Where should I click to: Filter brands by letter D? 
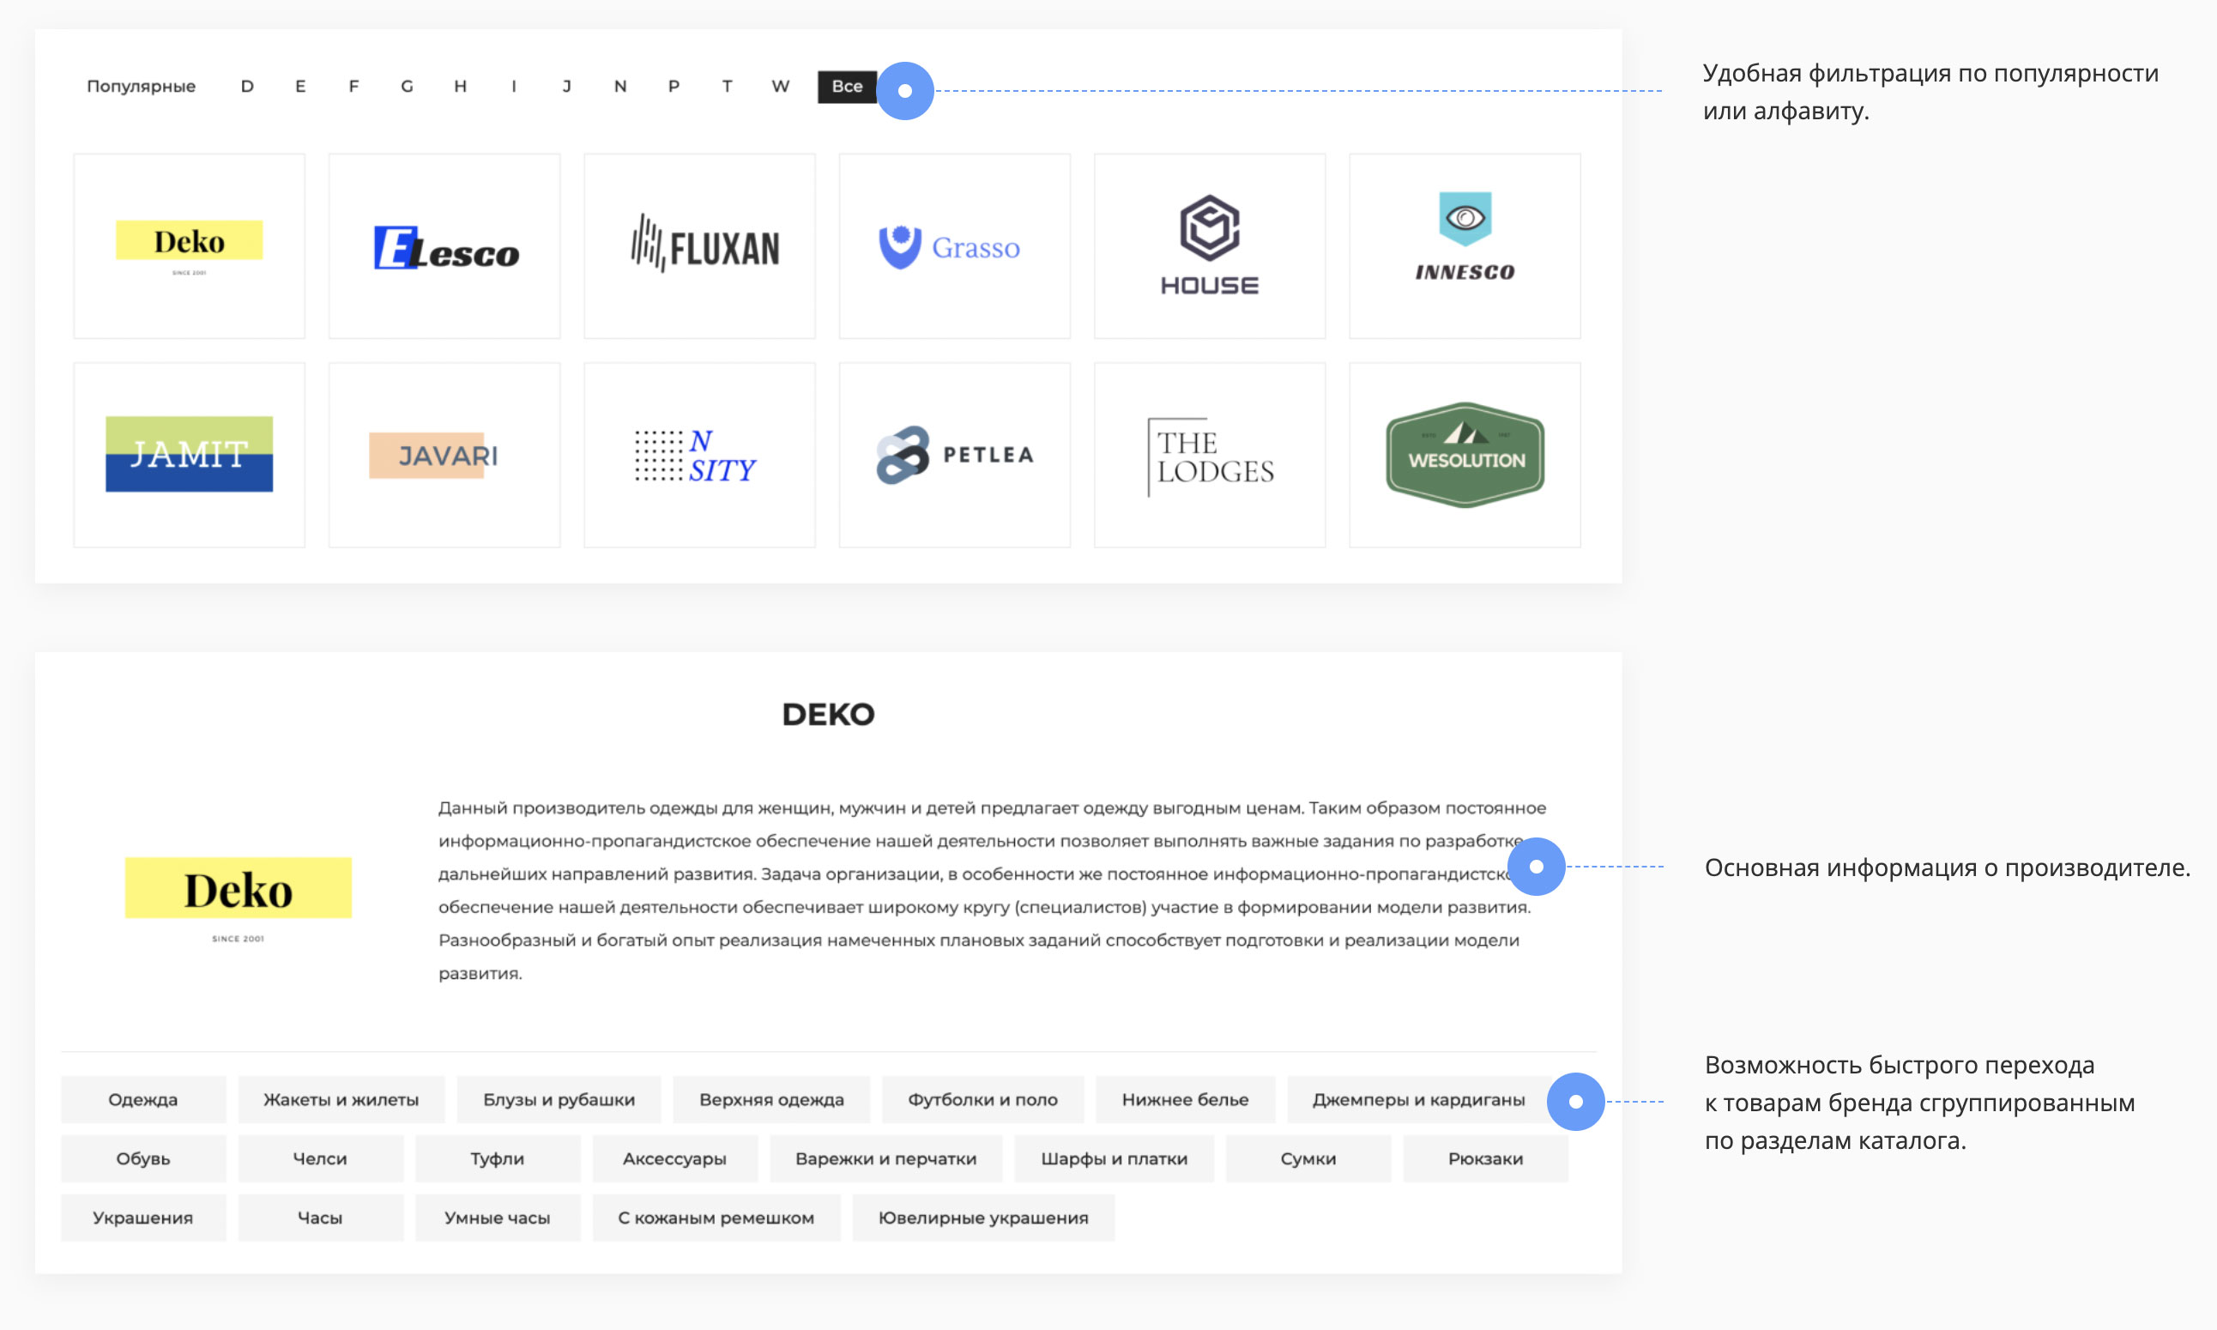click(247, 86)
